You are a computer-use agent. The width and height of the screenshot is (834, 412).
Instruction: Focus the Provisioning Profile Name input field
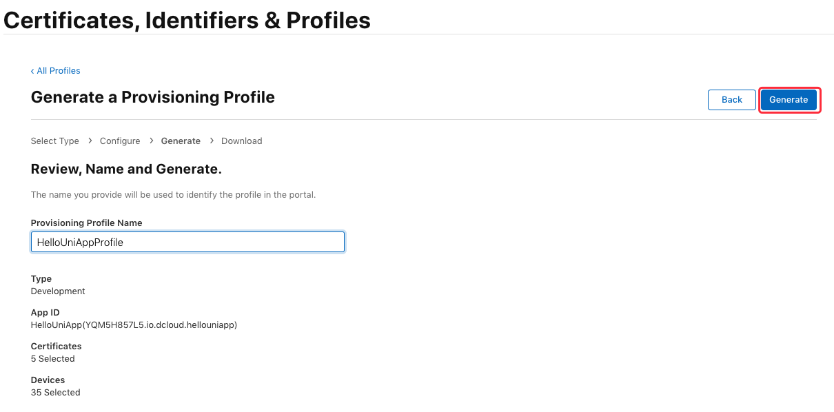click(x=187, y=242)
